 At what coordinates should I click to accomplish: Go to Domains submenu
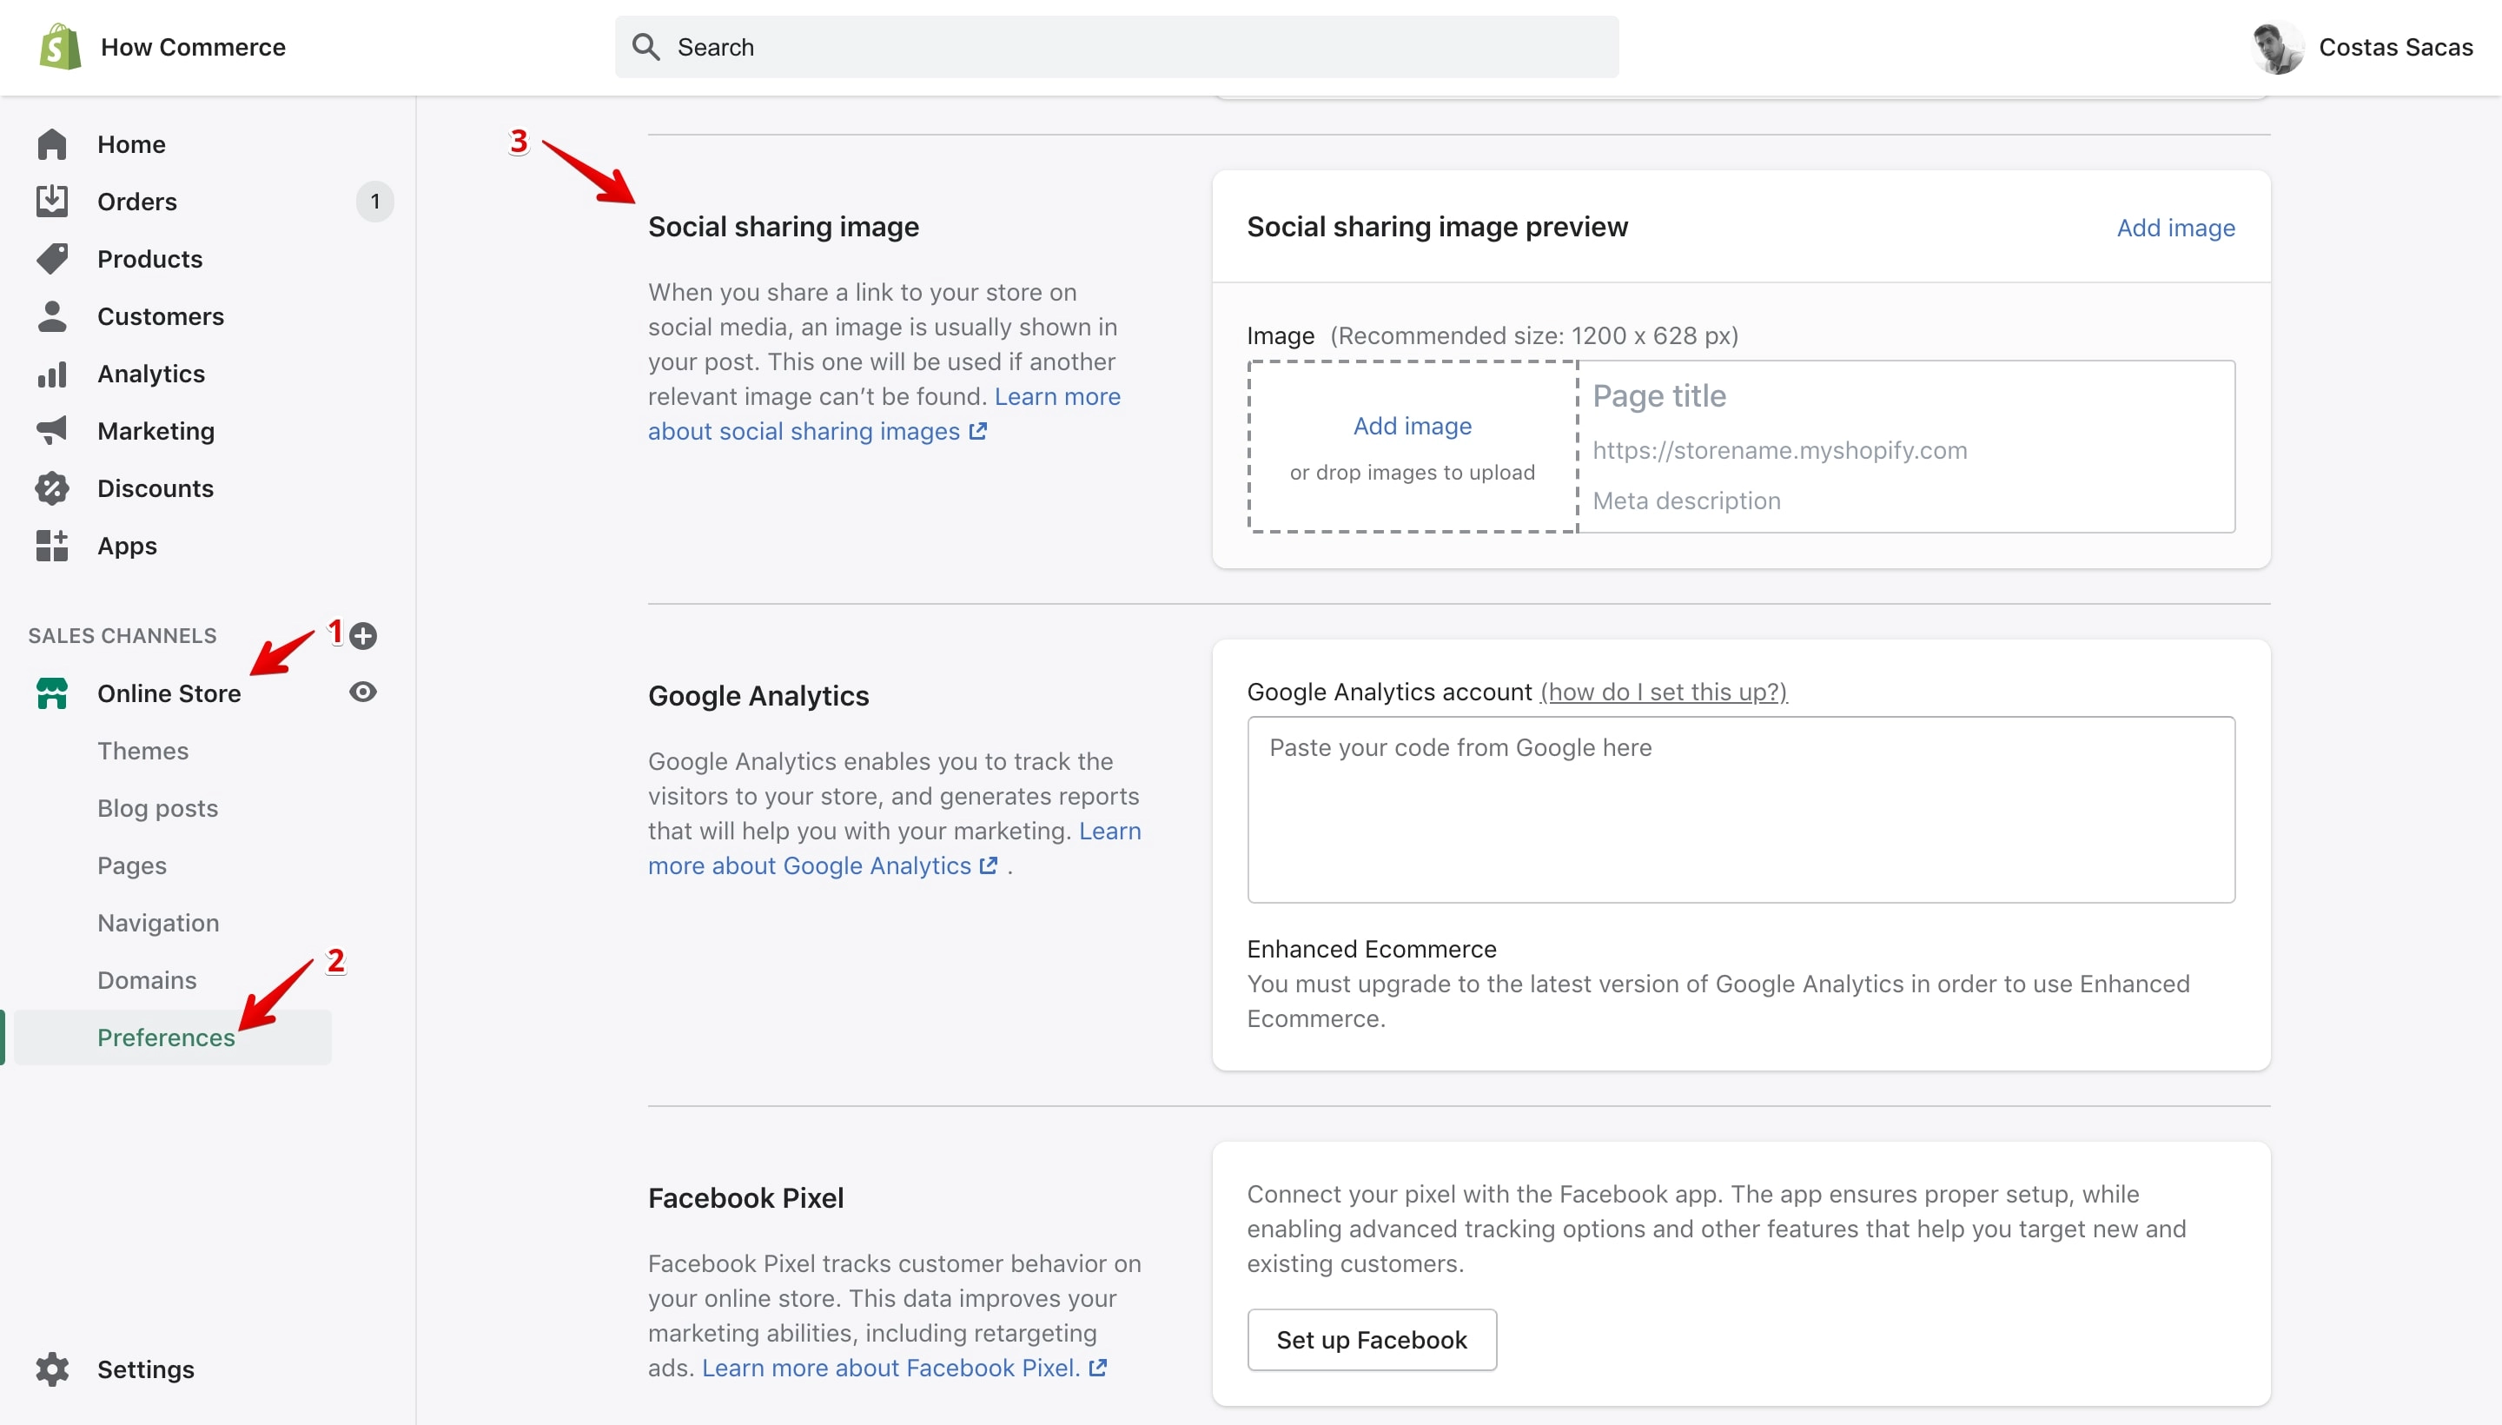147,980
